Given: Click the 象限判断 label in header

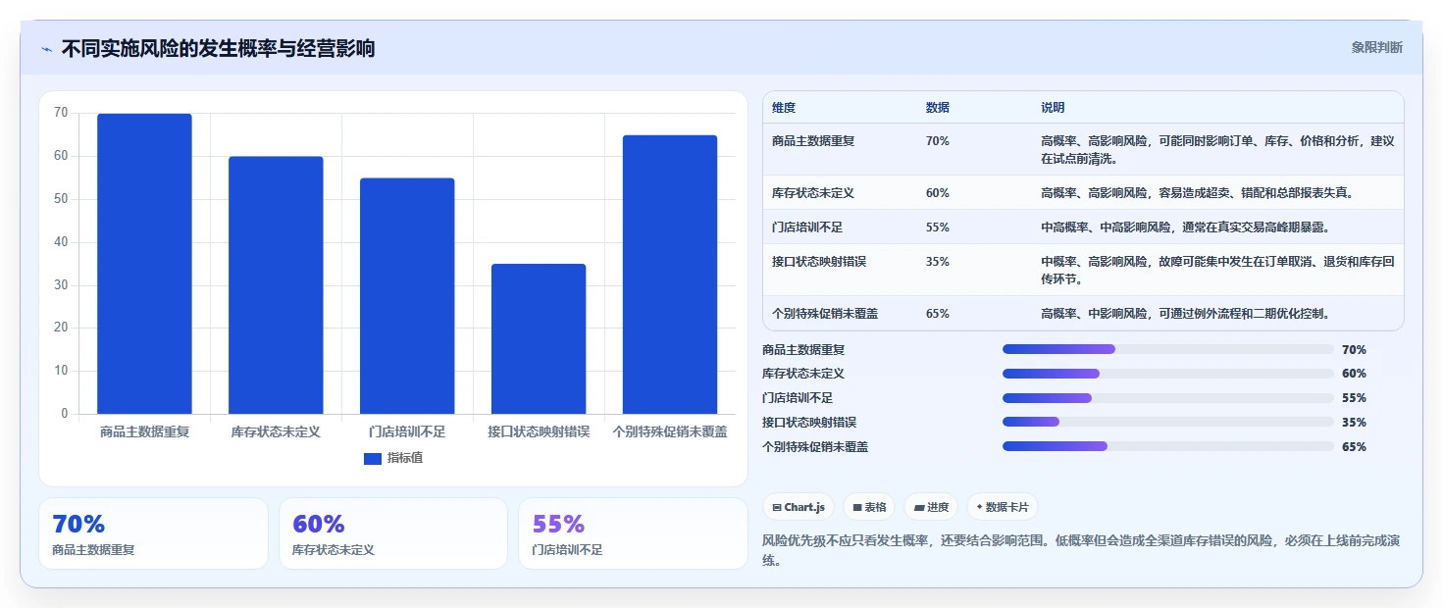Looking at the screenshot, I should pyautogui.click(x=1376, y=47).
